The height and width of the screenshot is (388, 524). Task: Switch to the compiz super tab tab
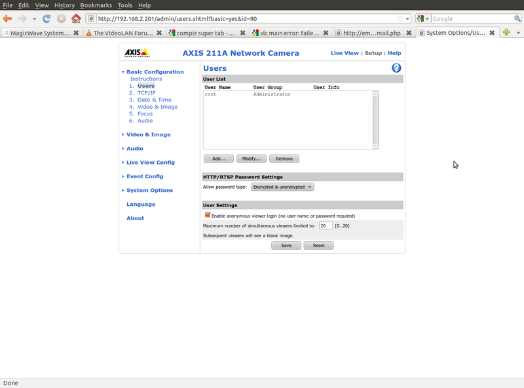[x=207, y=33]
